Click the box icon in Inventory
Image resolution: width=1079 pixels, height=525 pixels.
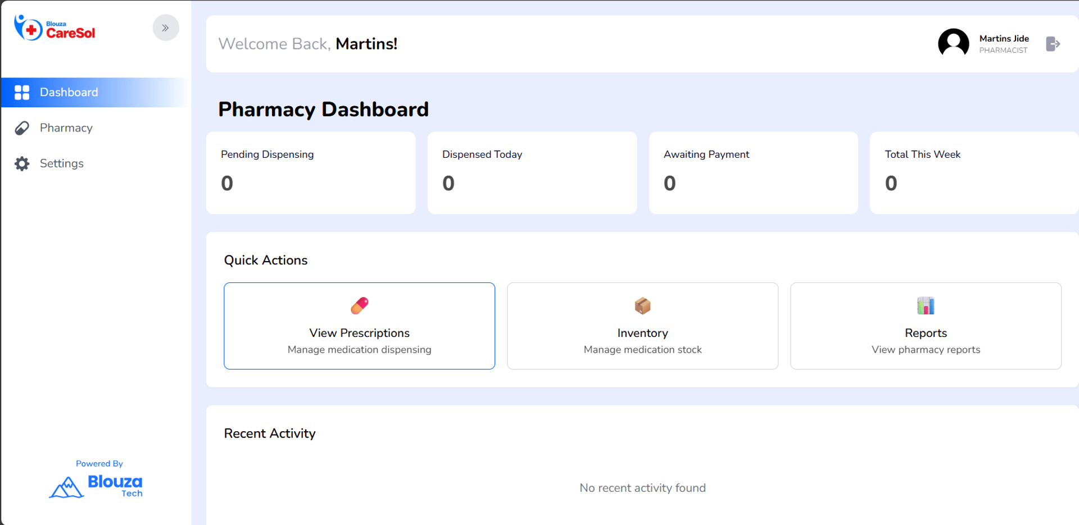(x=642, y=305)
